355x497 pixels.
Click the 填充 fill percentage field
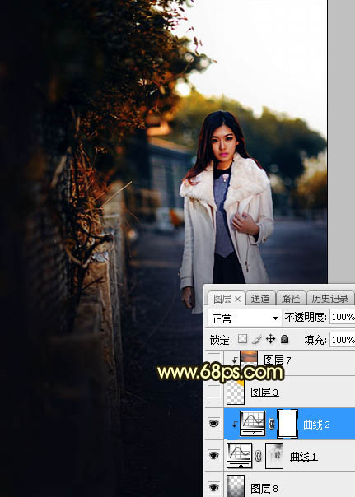click(x=343, y=340)
